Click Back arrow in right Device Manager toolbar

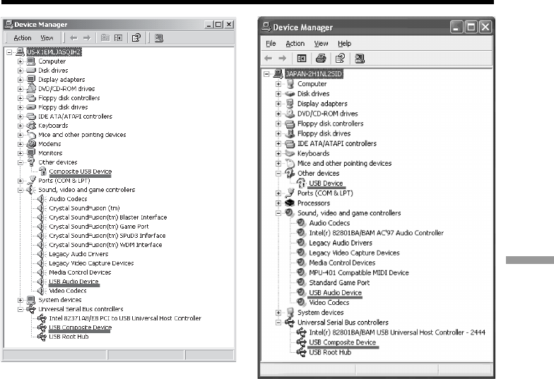tap(269, 58)
